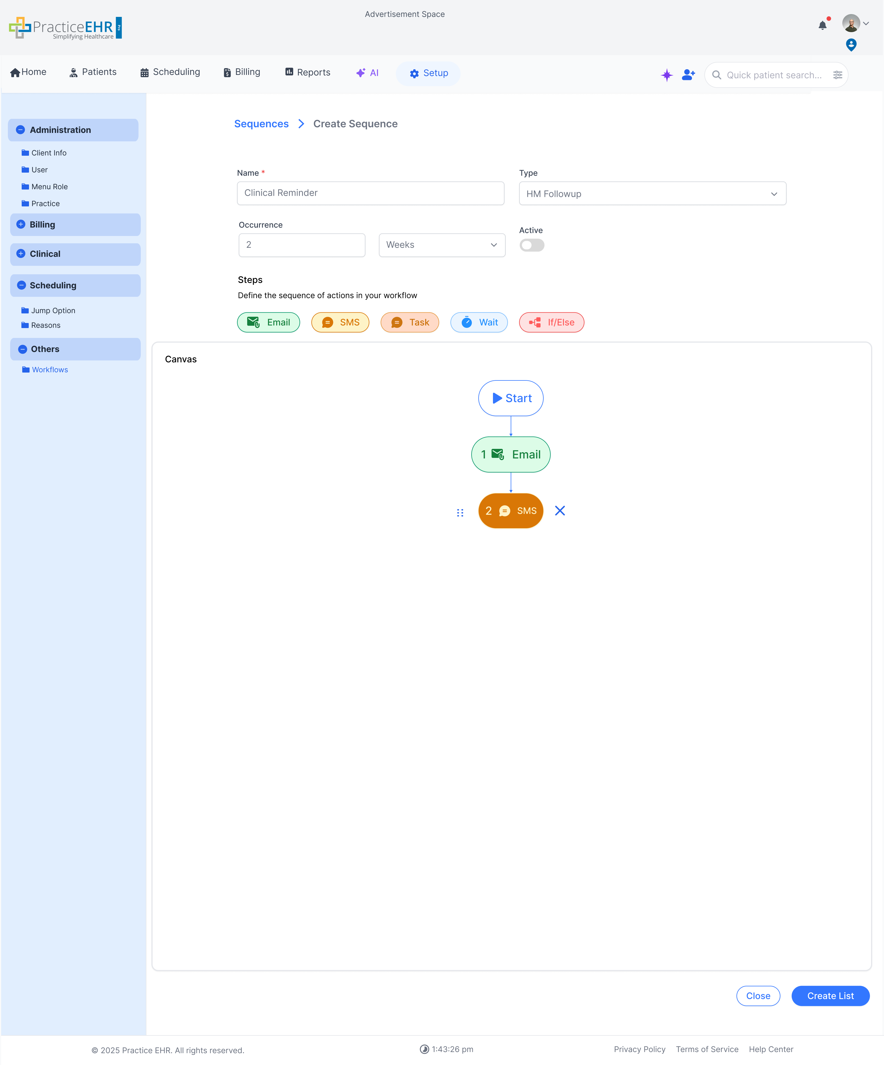Image resolution: width=884 pixels, height=1065 pixels.
Task: Expand the Clinical sidebar section
Action: coord(21,253)
